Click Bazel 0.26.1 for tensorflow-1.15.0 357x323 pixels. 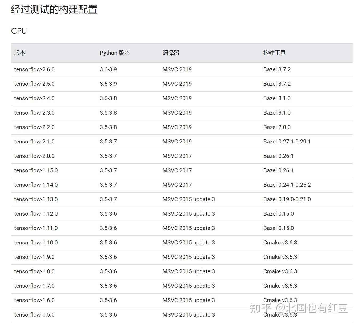[x=278, y=170]
